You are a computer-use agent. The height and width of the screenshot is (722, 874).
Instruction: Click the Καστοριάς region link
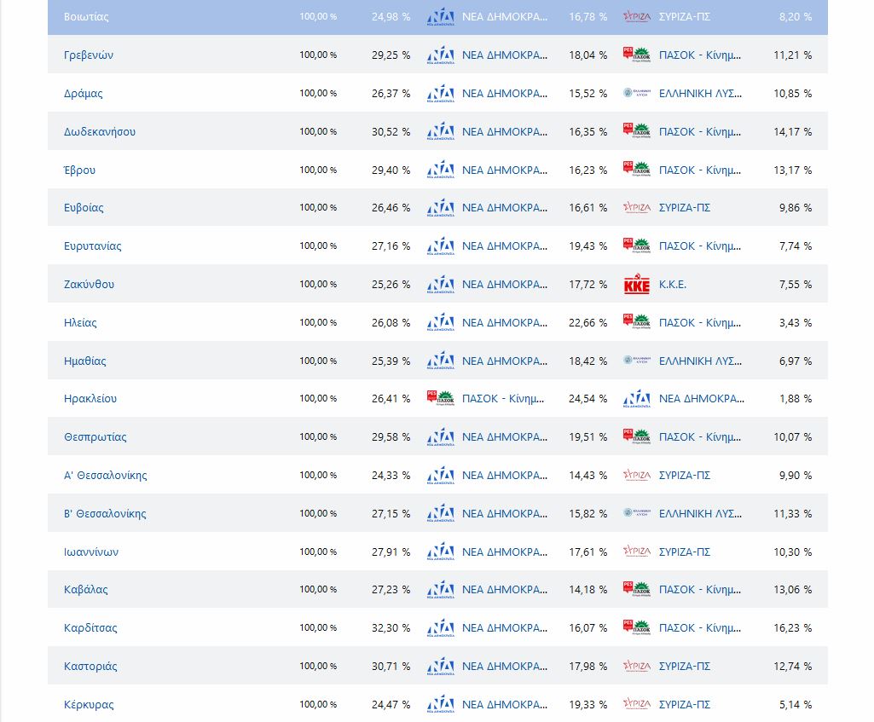tap(90, 667)
